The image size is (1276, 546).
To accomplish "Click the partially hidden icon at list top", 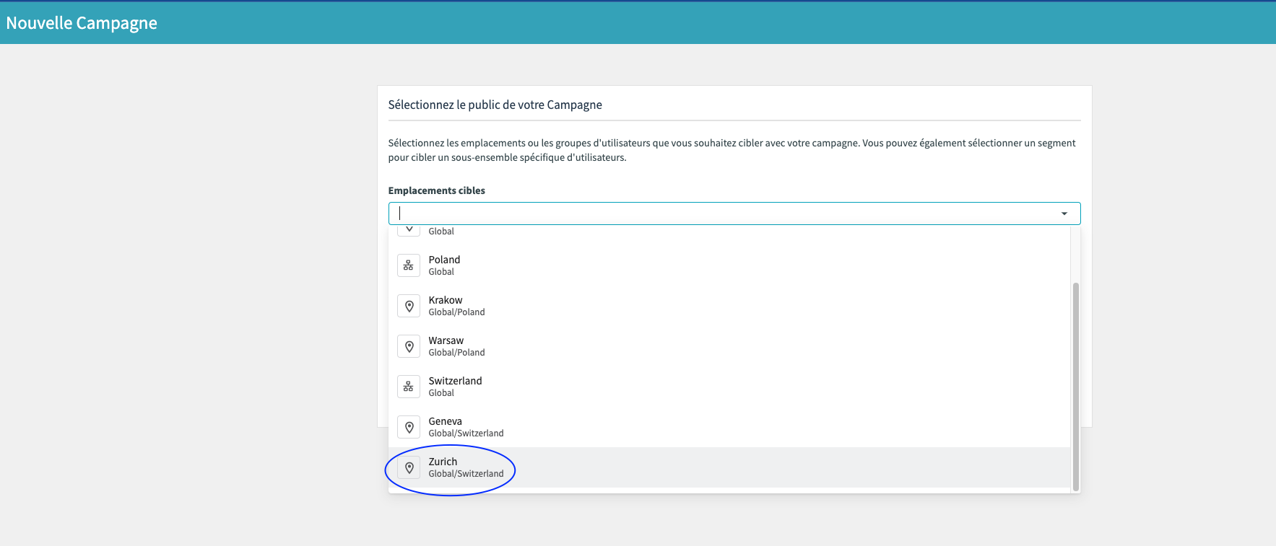I will click(409, 230).
